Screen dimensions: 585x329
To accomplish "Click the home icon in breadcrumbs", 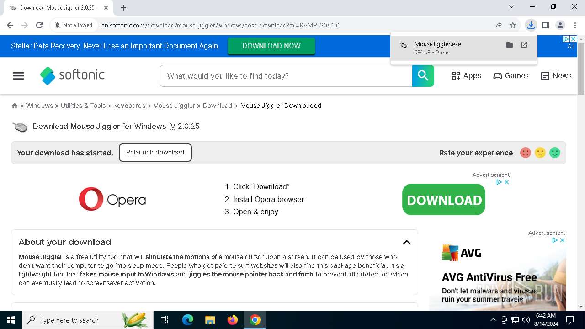I will [15, 106].
